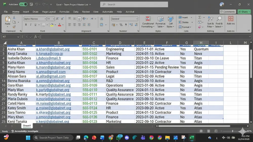The image size is (253, 142).
Task: Open the Merge & Center dropdown arrow
Action: click(x=106, y=25)
